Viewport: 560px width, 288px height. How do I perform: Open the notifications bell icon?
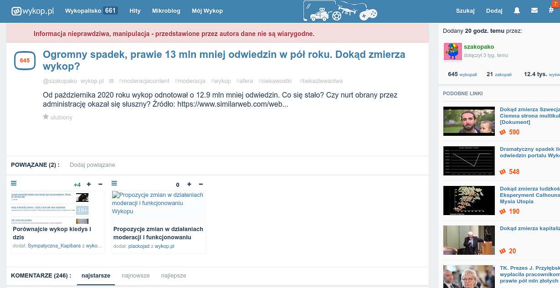click(x=517, y=10)
